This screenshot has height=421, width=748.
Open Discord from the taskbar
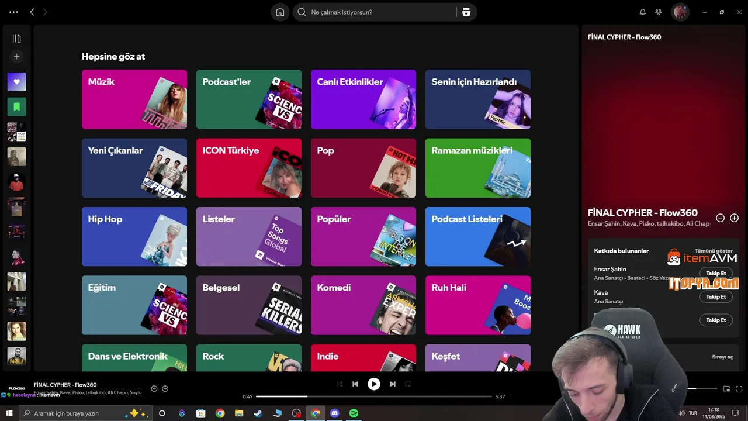(335, 413)
